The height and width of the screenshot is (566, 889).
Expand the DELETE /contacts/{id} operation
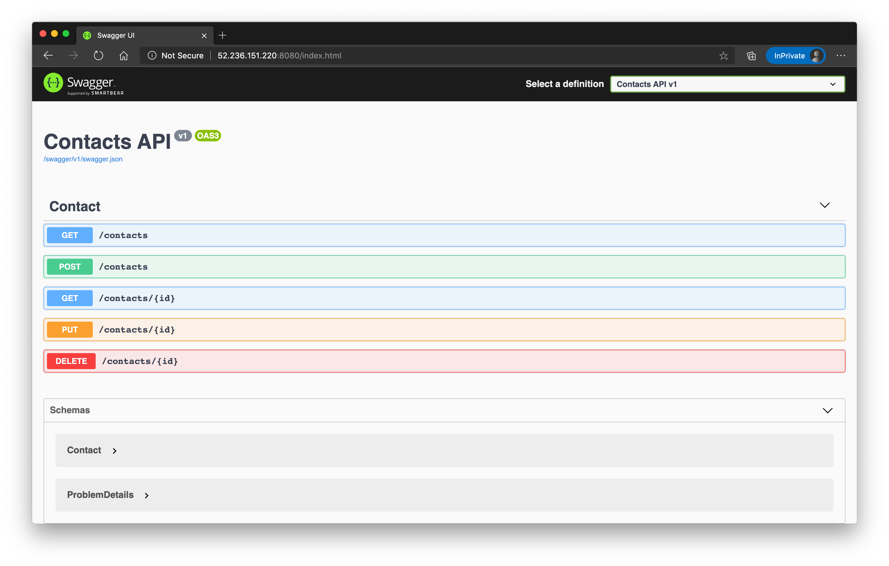pos(443,361)
